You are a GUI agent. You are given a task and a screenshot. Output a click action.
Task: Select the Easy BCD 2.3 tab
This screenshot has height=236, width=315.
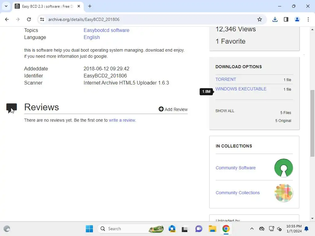pos(48,6)
